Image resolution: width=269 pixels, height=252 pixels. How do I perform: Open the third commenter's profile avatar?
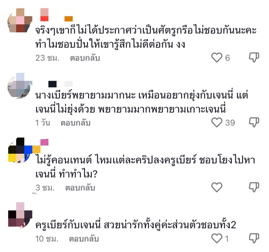pos(20,150)
